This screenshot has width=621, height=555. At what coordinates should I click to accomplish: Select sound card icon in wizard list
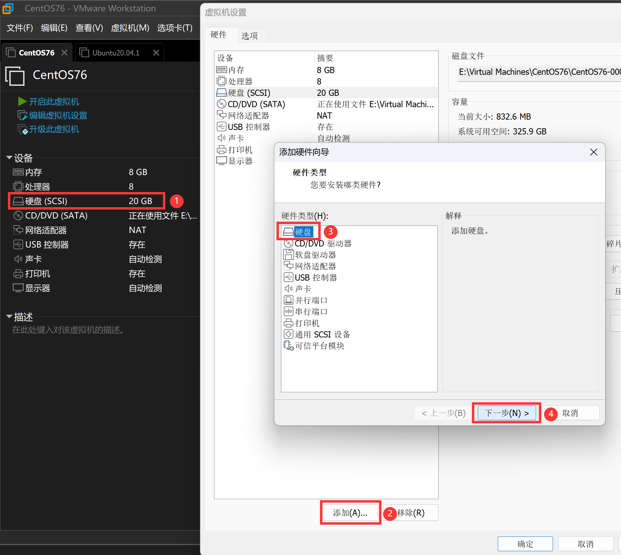[288, 289]
